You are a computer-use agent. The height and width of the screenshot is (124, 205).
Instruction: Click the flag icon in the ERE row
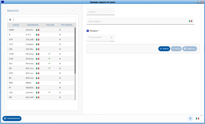pos(38,83)
